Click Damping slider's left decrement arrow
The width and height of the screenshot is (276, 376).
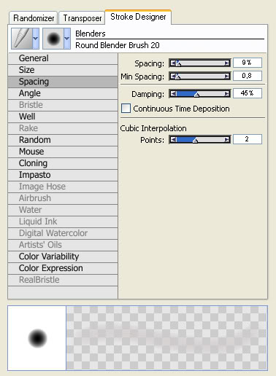(173, 94)
